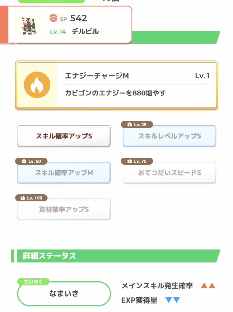Tap the orange up arrows beside メインスキル発生確率
Image resolution: width=233 pixels, height=312 pixels.
point(208,286)
